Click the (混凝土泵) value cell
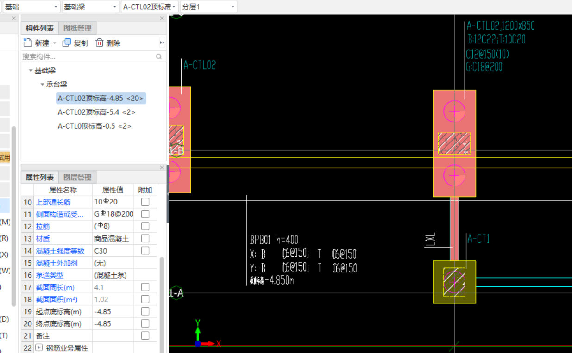This screenshot has height=353, width=572. point(113,275)
